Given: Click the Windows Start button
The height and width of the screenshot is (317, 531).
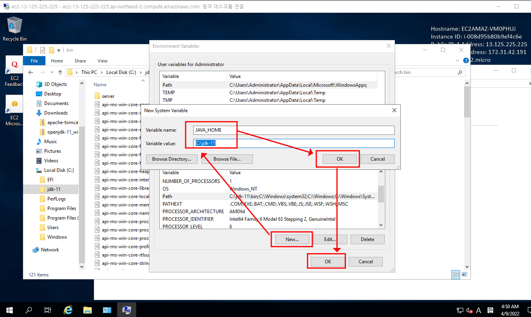Looking at the screenshot, I should 10,310.
